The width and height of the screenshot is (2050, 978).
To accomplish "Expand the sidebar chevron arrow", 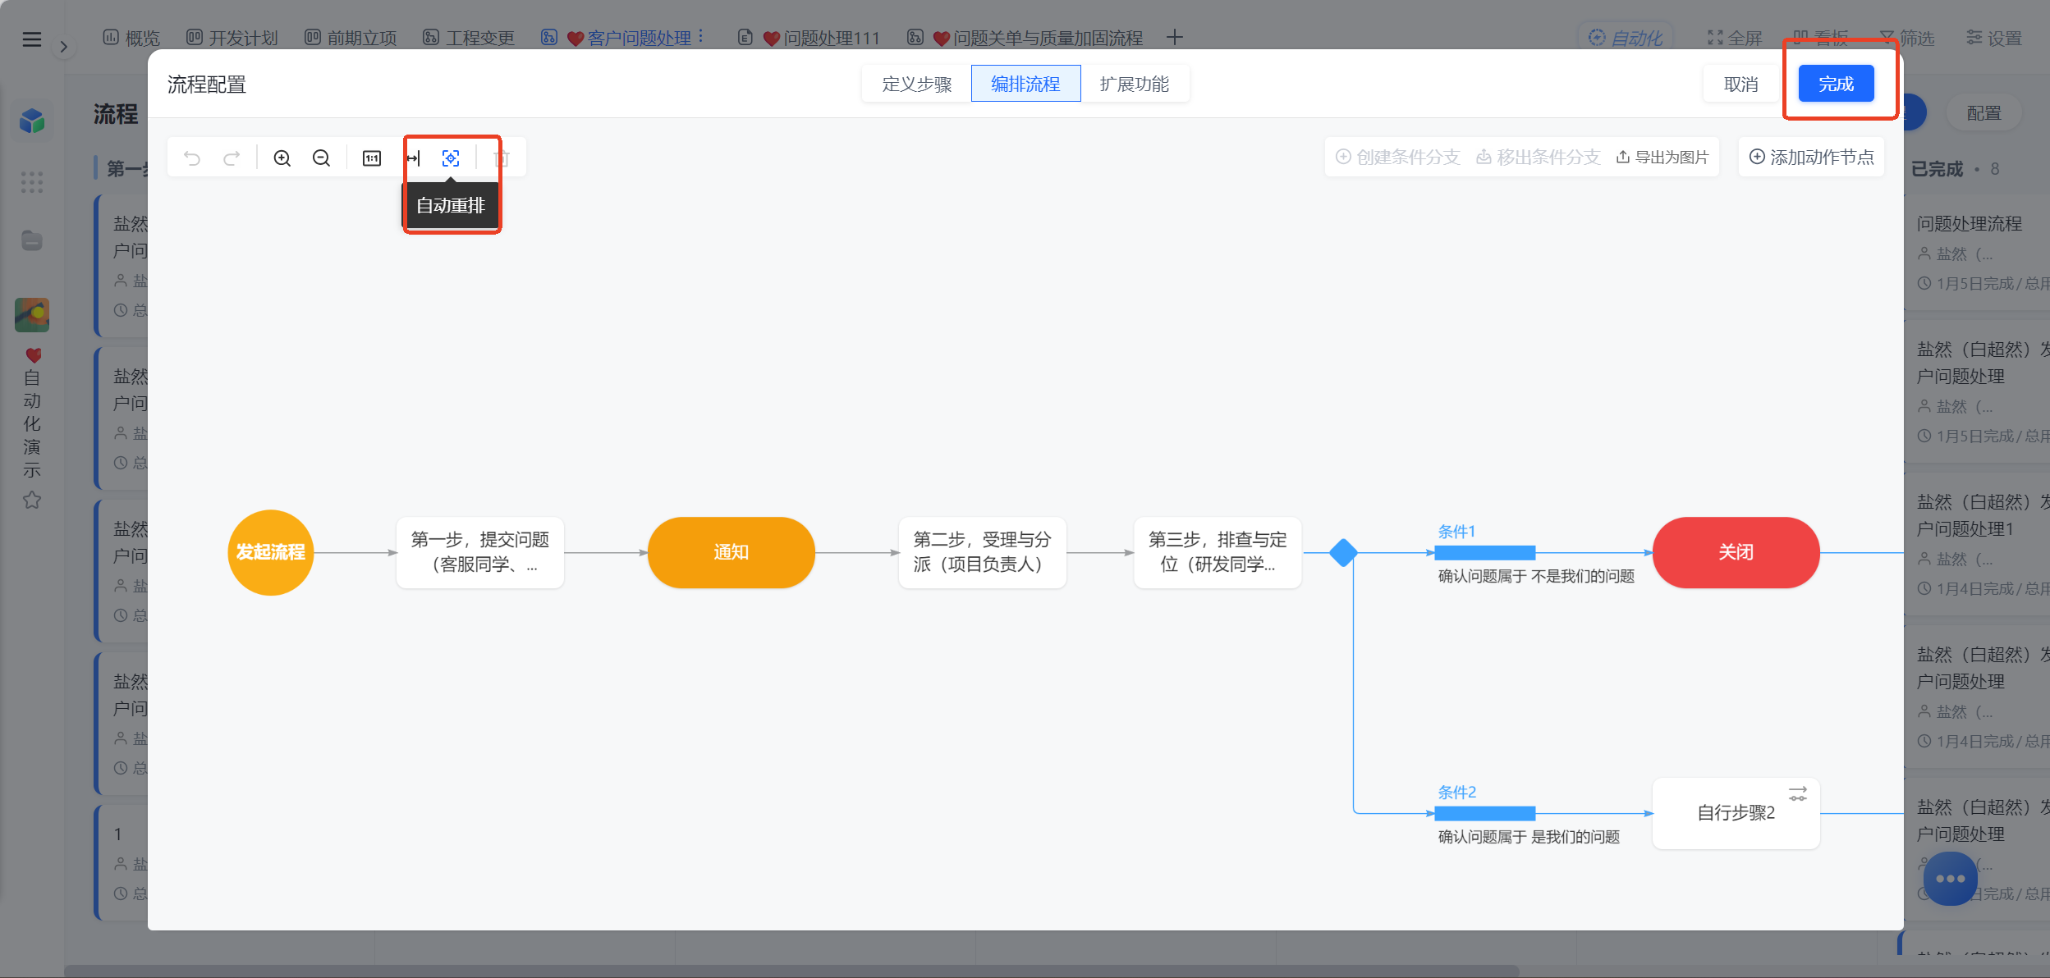I will pyautogui.click(x=63, y=47).
